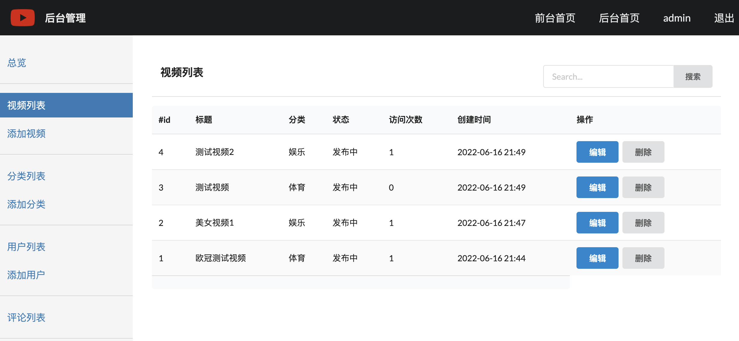Open the 后台首页 nav link

tap(619, 18)
